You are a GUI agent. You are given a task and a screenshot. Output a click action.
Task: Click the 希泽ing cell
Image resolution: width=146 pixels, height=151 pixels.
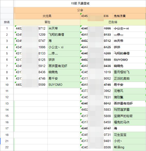(129, 147)
